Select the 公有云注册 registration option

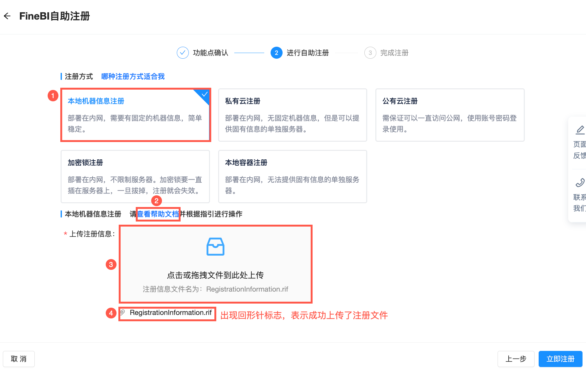pyautogui.click(x=450, y=115)
